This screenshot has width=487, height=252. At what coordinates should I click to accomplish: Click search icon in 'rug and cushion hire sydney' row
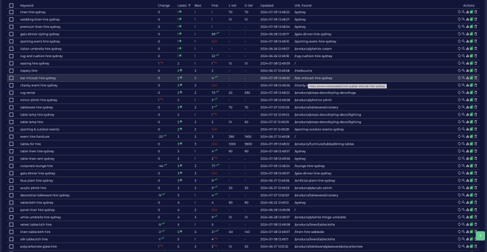click(x=464, y=56)
